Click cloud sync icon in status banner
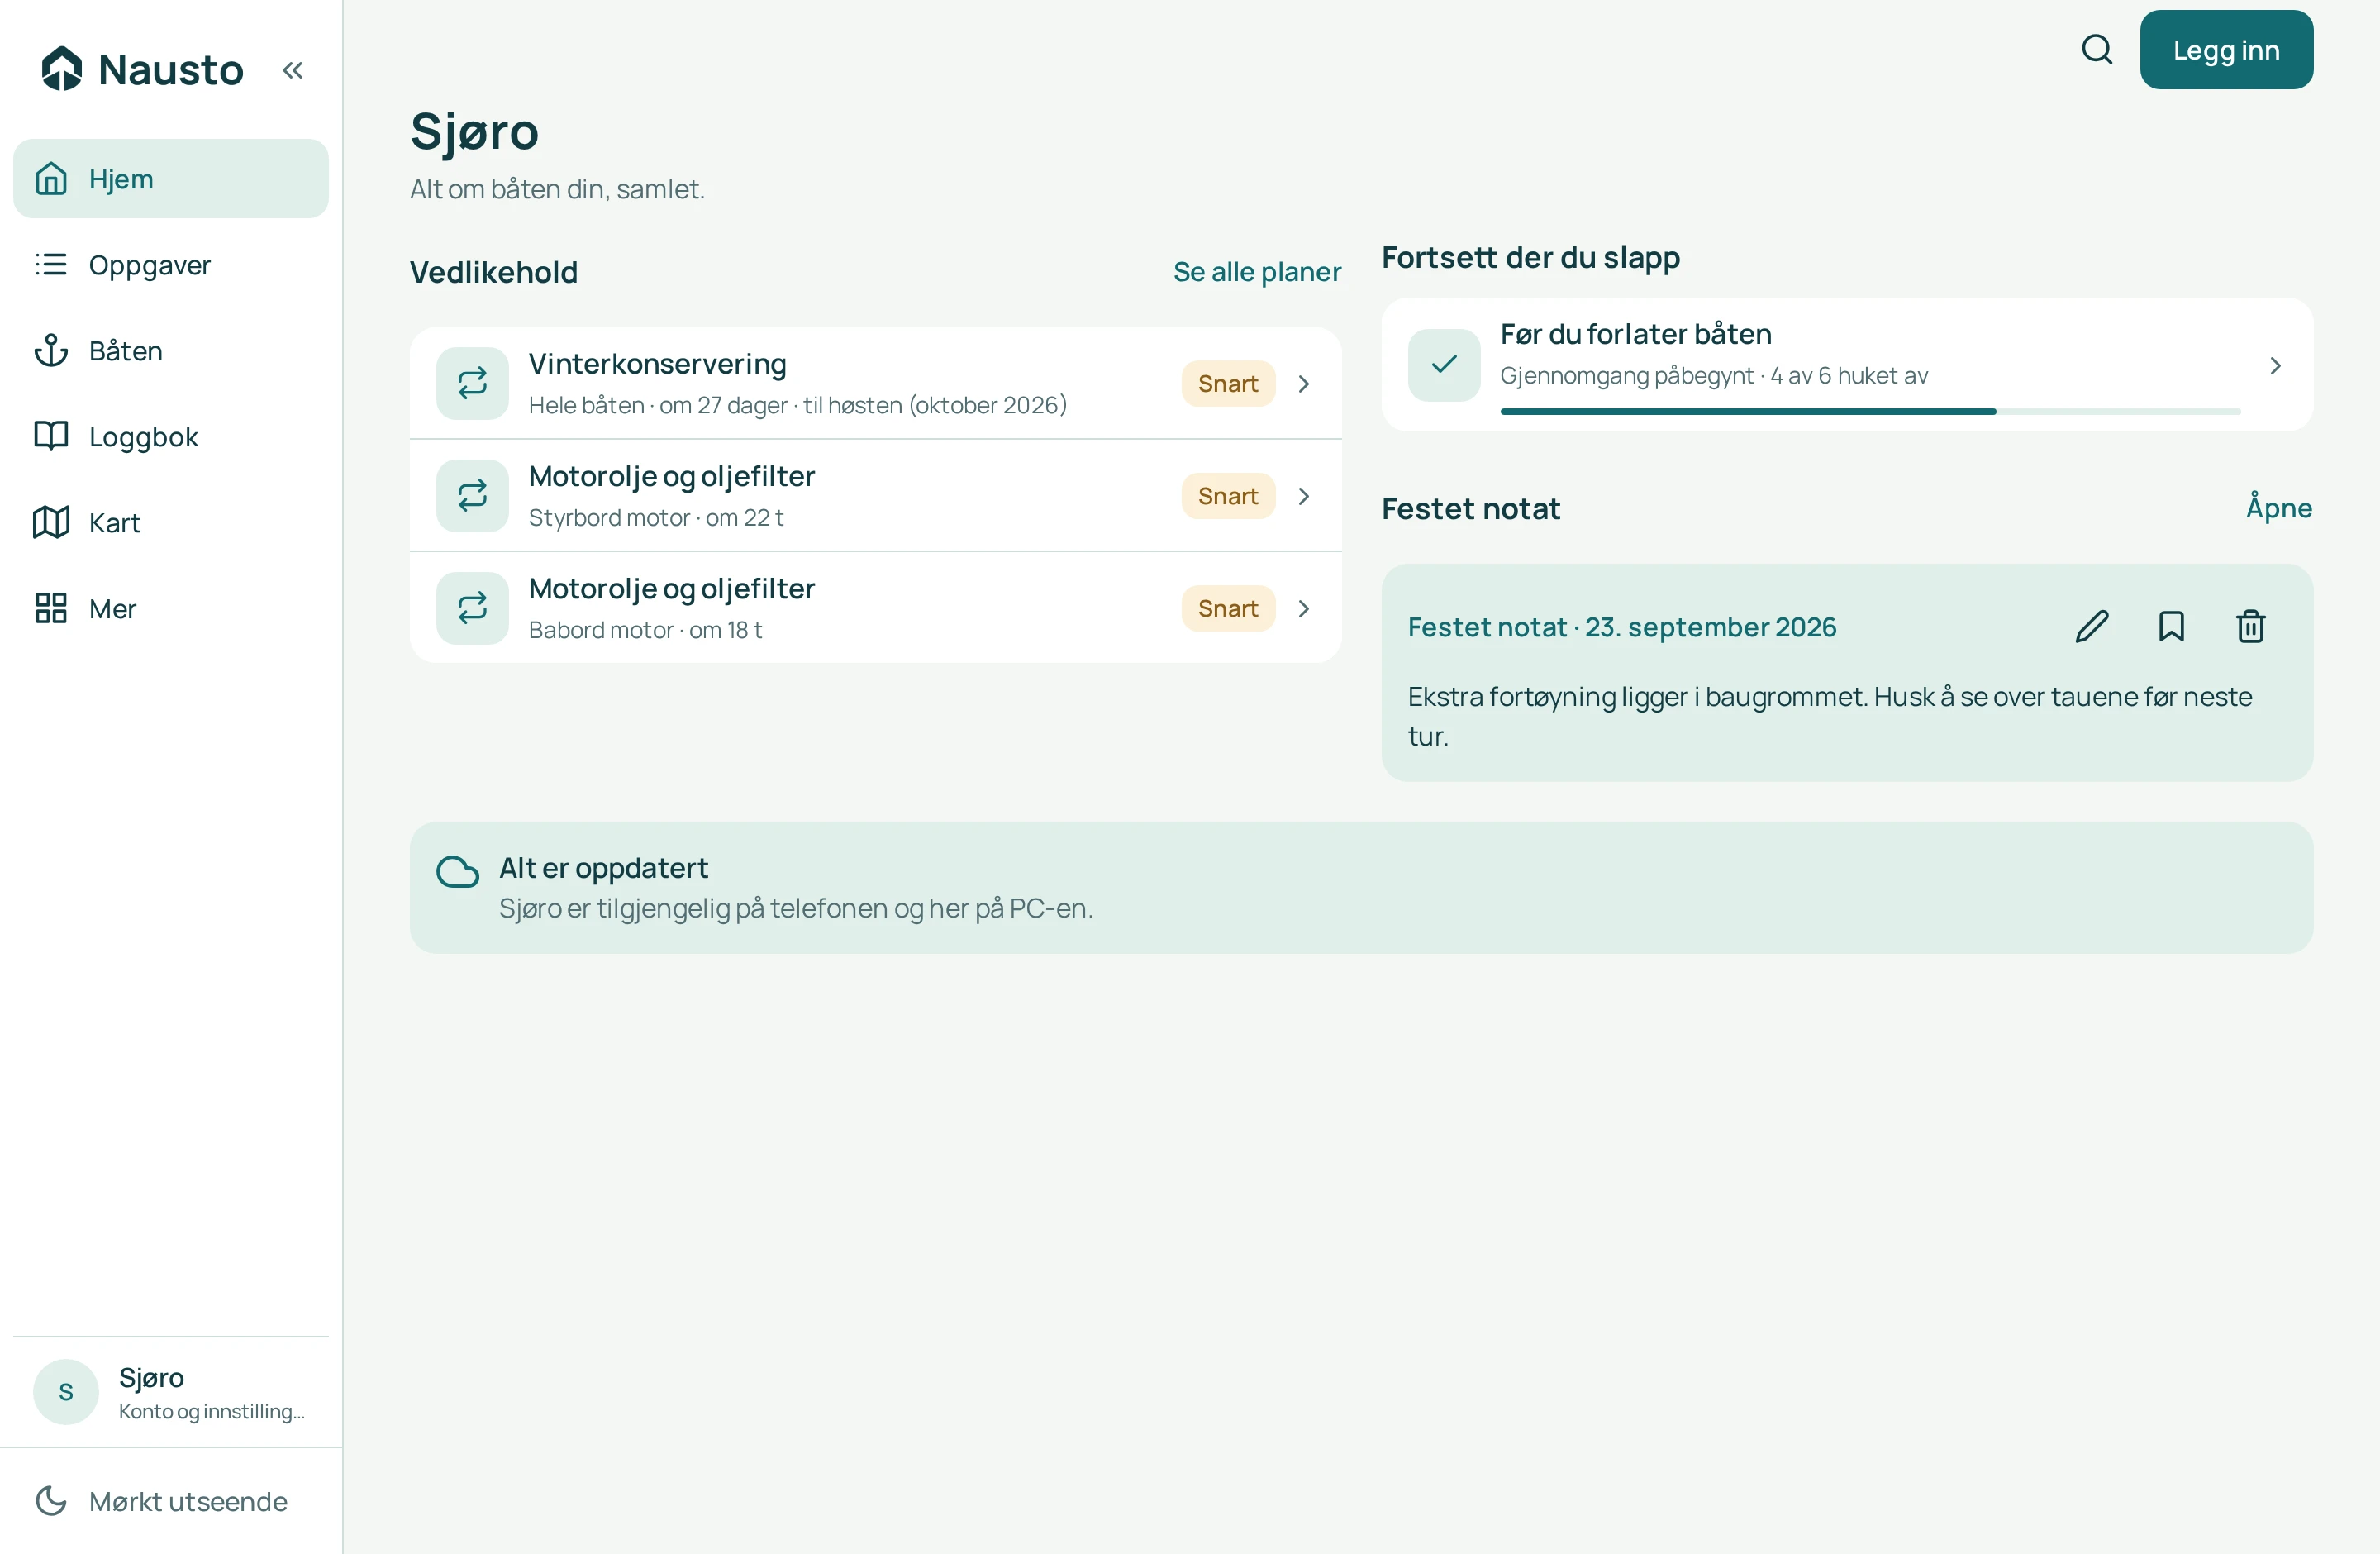The width and height of the screenshot is (2380, 1554). tap(457, 871)
